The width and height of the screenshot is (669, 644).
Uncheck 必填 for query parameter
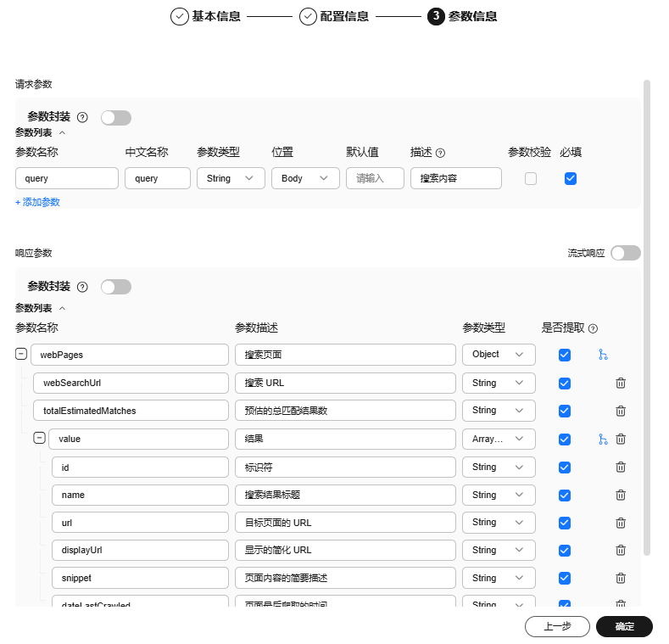point(571,178)
